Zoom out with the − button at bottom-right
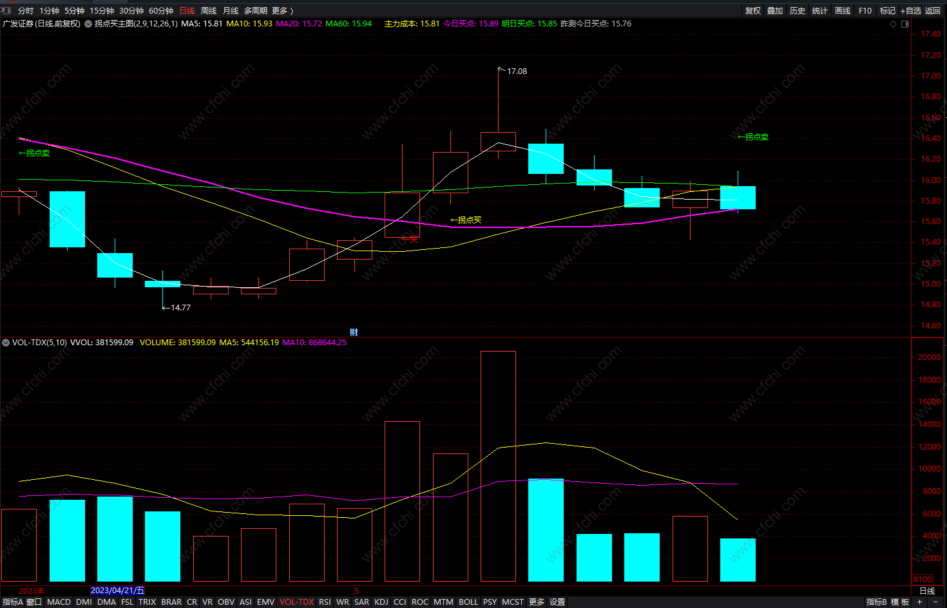The image size is (947, 608). click(935, 602)
